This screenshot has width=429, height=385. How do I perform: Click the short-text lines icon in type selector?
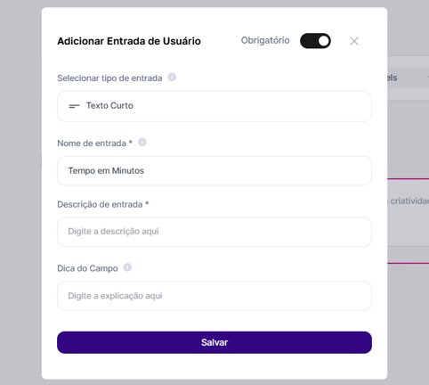[x=74, y=106]
